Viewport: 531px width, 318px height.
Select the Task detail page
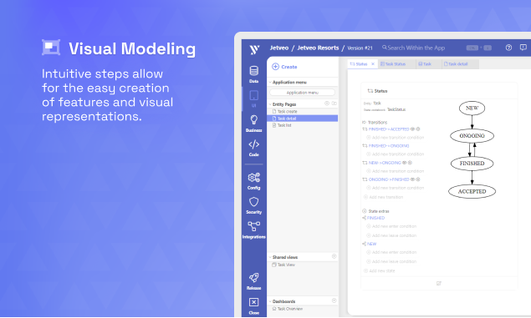[x=303, y=119]
